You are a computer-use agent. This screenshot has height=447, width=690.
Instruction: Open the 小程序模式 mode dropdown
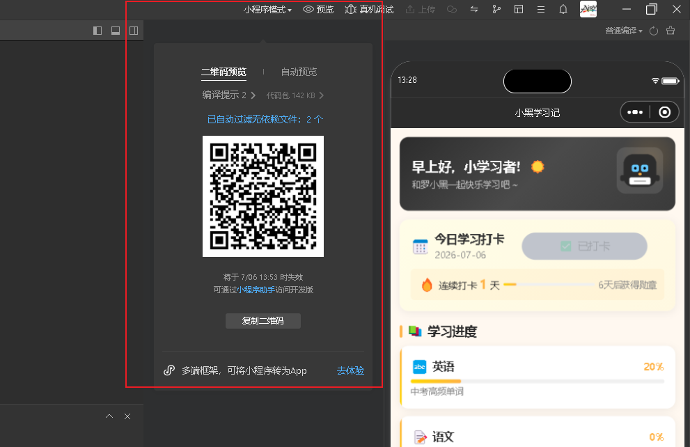[267, 10]
